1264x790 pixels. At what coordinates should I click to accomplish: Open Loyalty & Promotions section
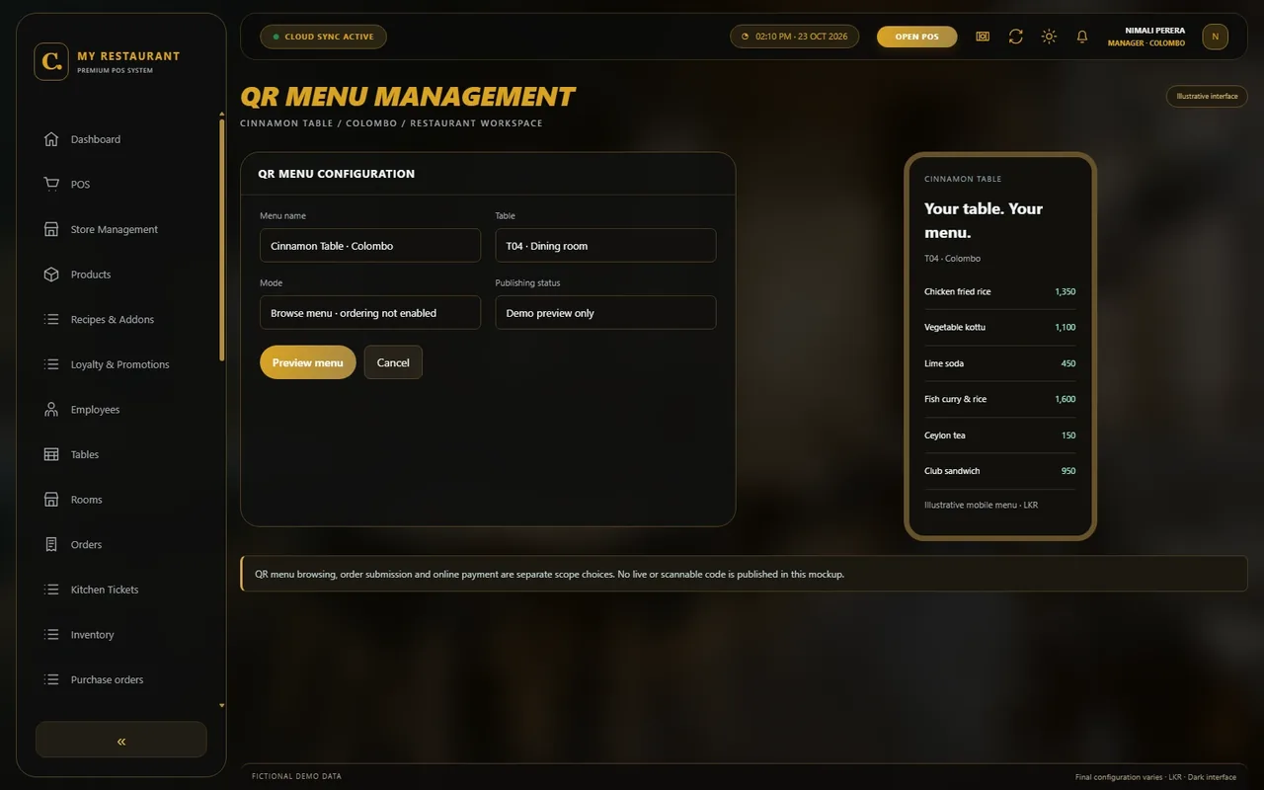121,364
